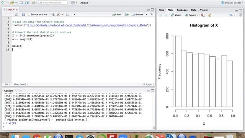Click the Publish plot icon

pyautogui.click(x=231, y=15)
